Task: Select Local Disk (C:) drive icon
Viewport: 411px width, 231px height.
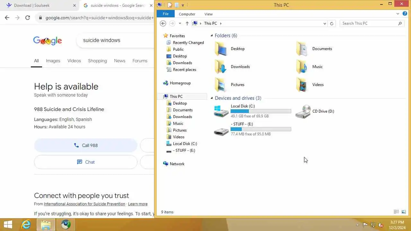Action: coord(221,111)
